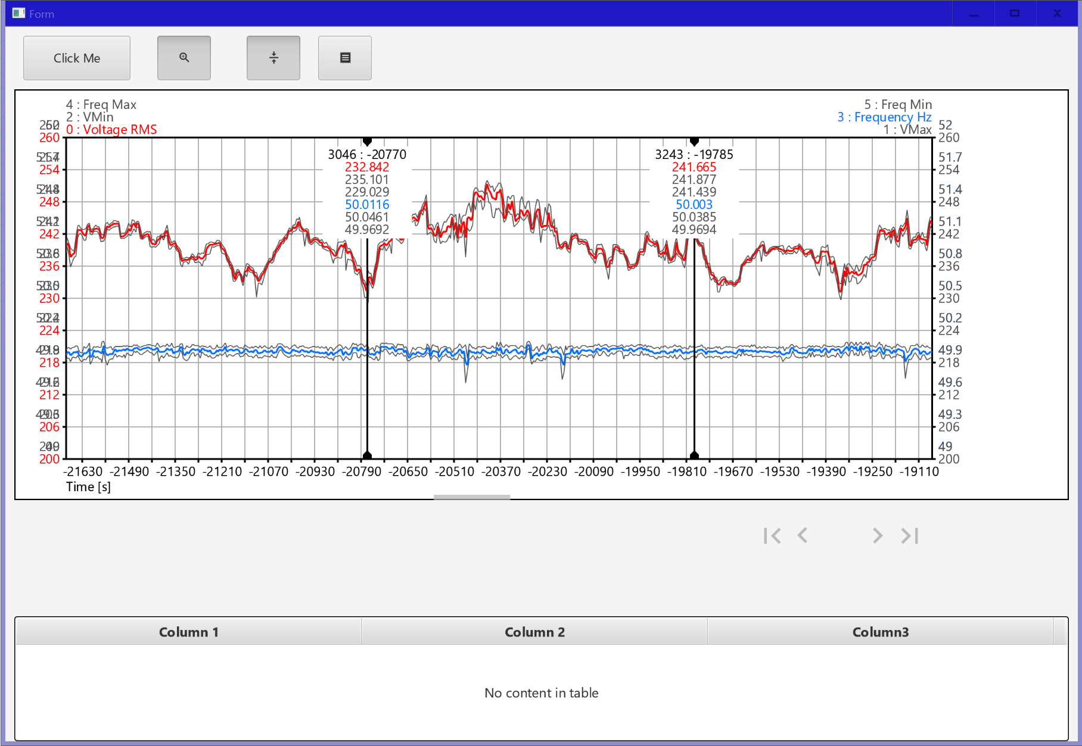Viewport: 1082px width, 746px height.
Task: Sort the table by Column 1 header
Action: 188,632
